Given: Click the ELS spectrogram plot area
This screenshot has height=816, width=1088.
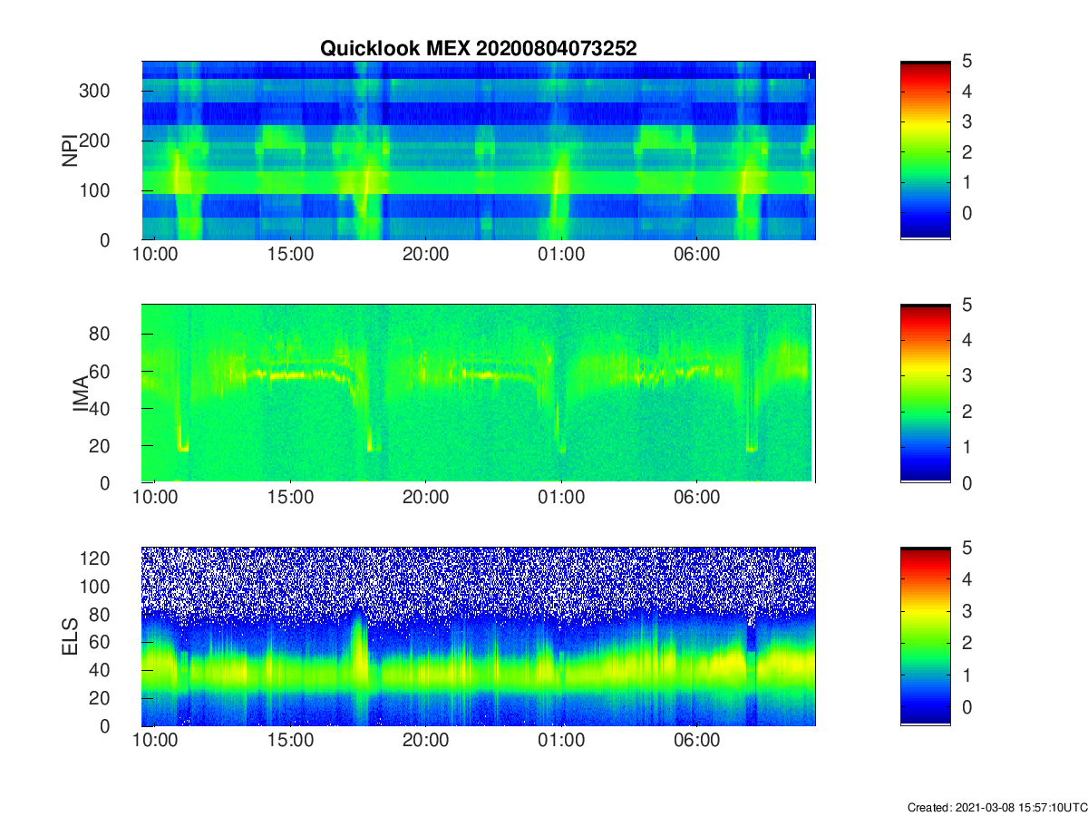Looking at the screenshot, I should click(479, 636).
